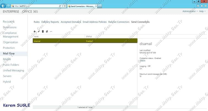This screenshot has height=111, width=208.
Task: Click the Enabled status cell of disamail
Action: [89, 41]
